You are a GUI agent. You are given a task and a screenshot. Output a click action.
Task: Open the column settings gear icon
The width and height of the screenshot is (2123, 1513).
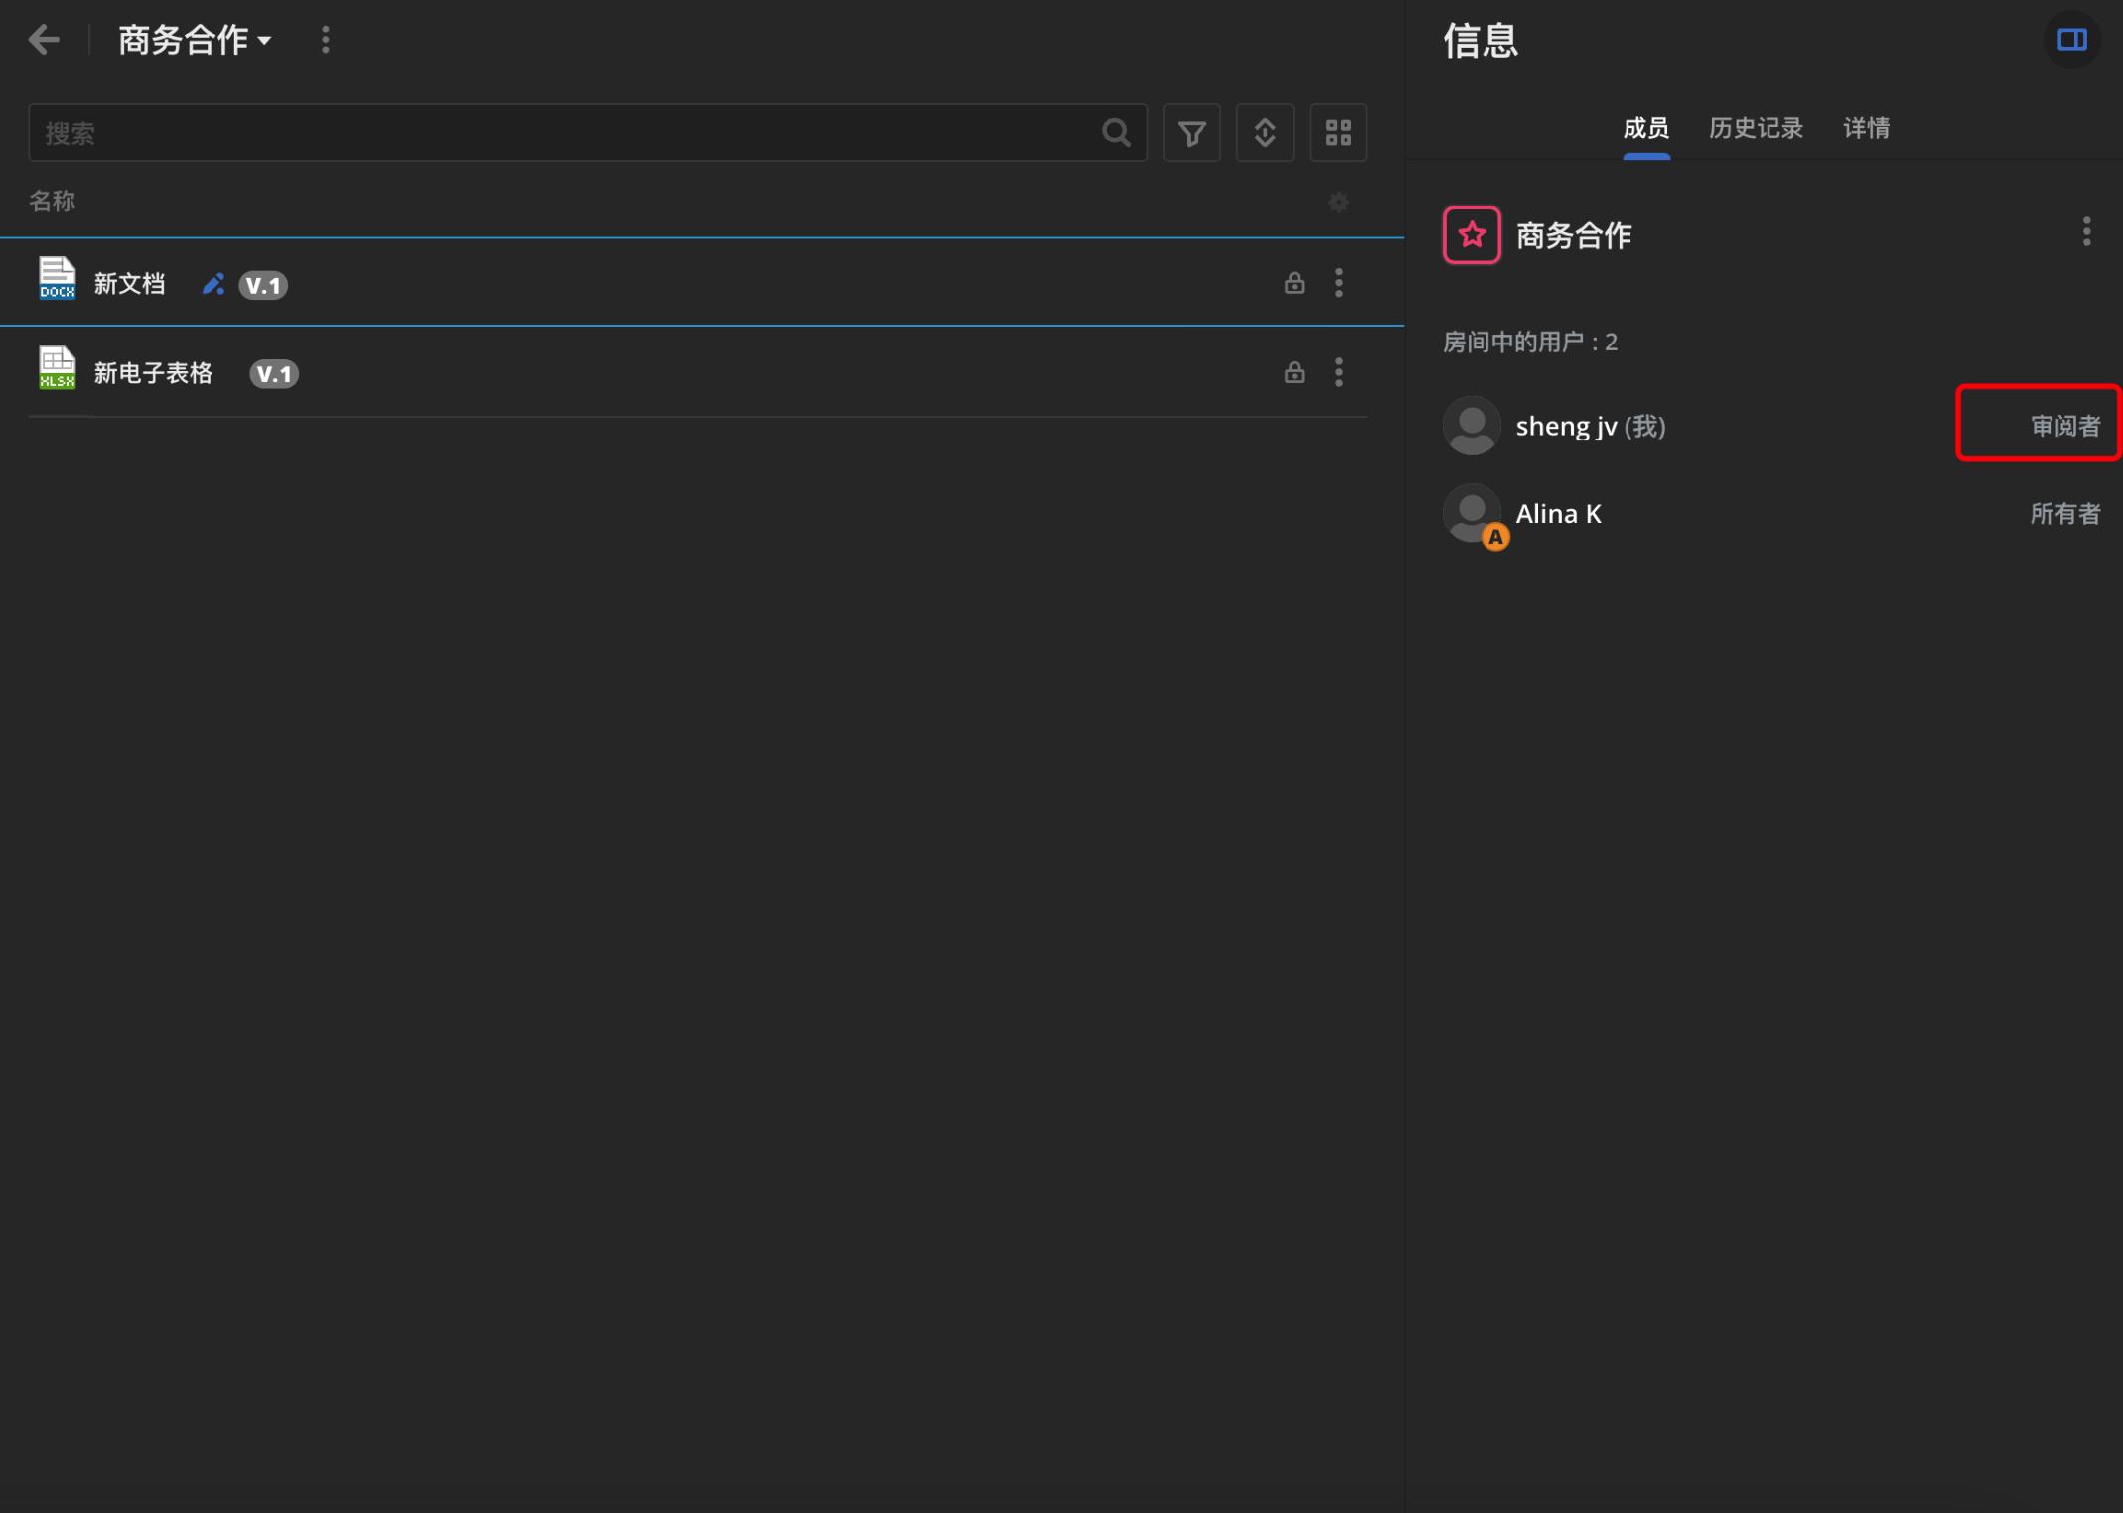[1339, 203]
